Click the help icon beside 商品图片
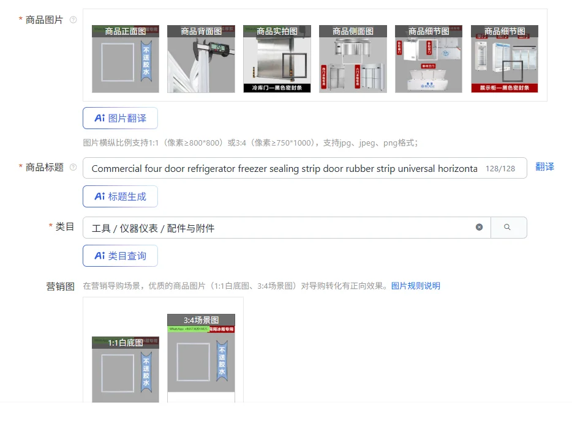572x446 pixels. pyautogui.click(x=73, y=20)
